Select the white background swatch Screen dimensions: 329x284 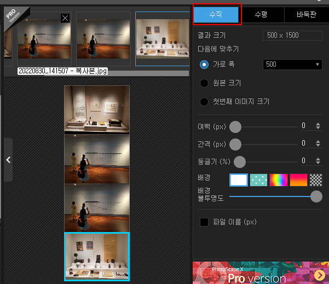tap(239, 180)
